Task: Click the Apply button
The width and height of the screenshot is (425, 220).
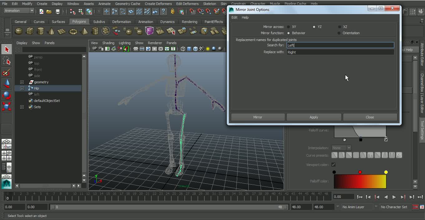Action: click(314, 117)
